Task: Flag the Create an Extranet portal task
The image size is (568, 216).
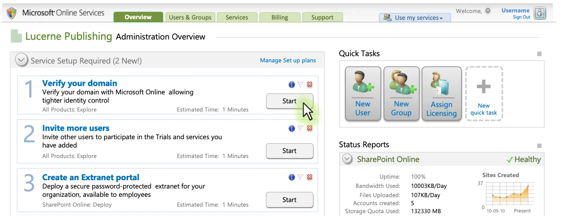Action: pyautogui.click(x=300, y=177)
